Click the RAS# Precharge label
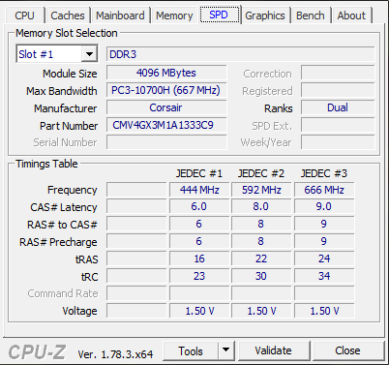 58,242
